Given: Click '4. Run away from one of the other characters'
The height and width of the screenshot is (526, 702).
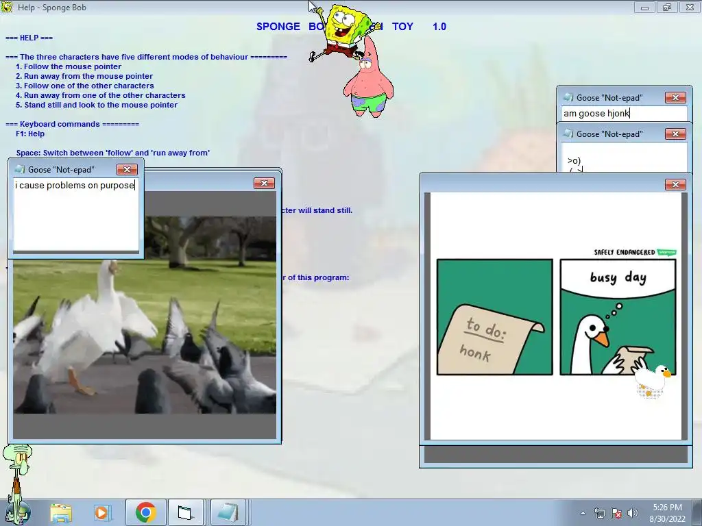Looking at the screenshot, I should point(100,95).
